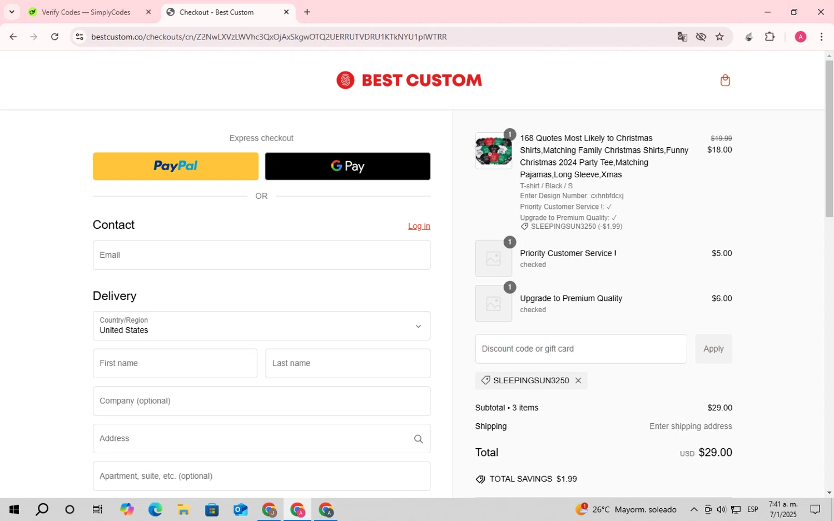Bookmark this page with the star
This screenshot has width=834, height=521.
pos(719,37)
